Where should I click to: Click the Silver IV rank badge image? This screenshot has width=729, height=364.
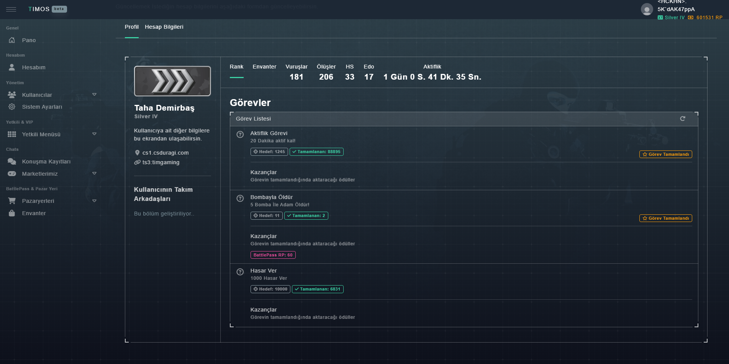click(172, 81)
